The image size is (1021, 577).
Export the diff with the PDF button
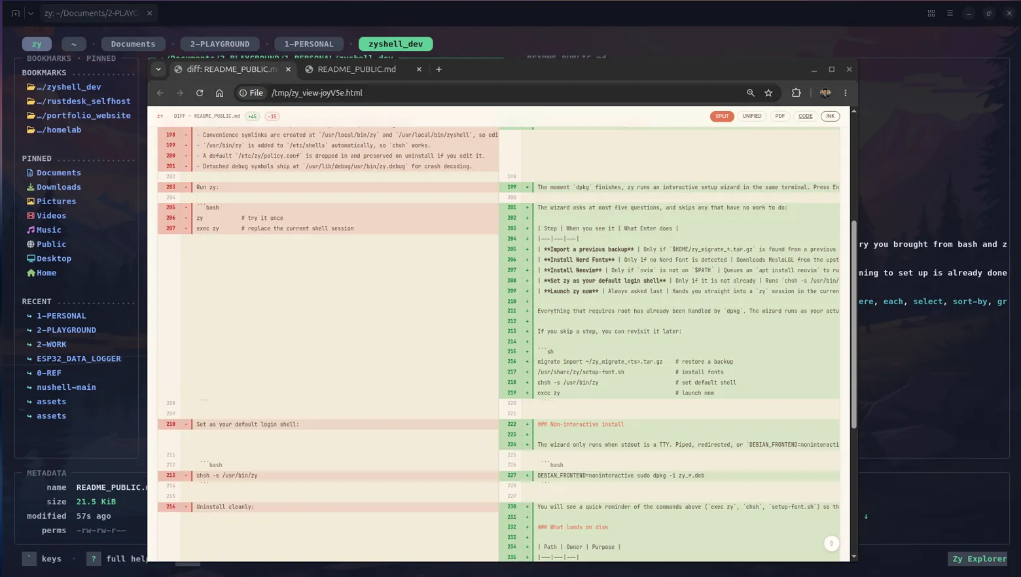click(780, 116)
